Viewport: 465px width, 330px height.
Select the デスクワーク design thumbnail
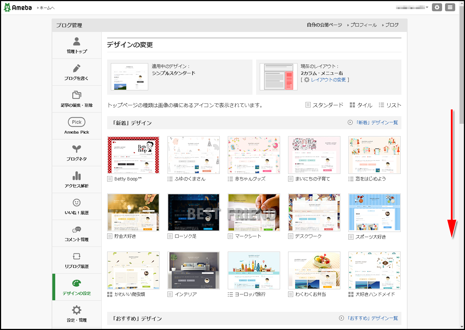click(x=314, y=212)
